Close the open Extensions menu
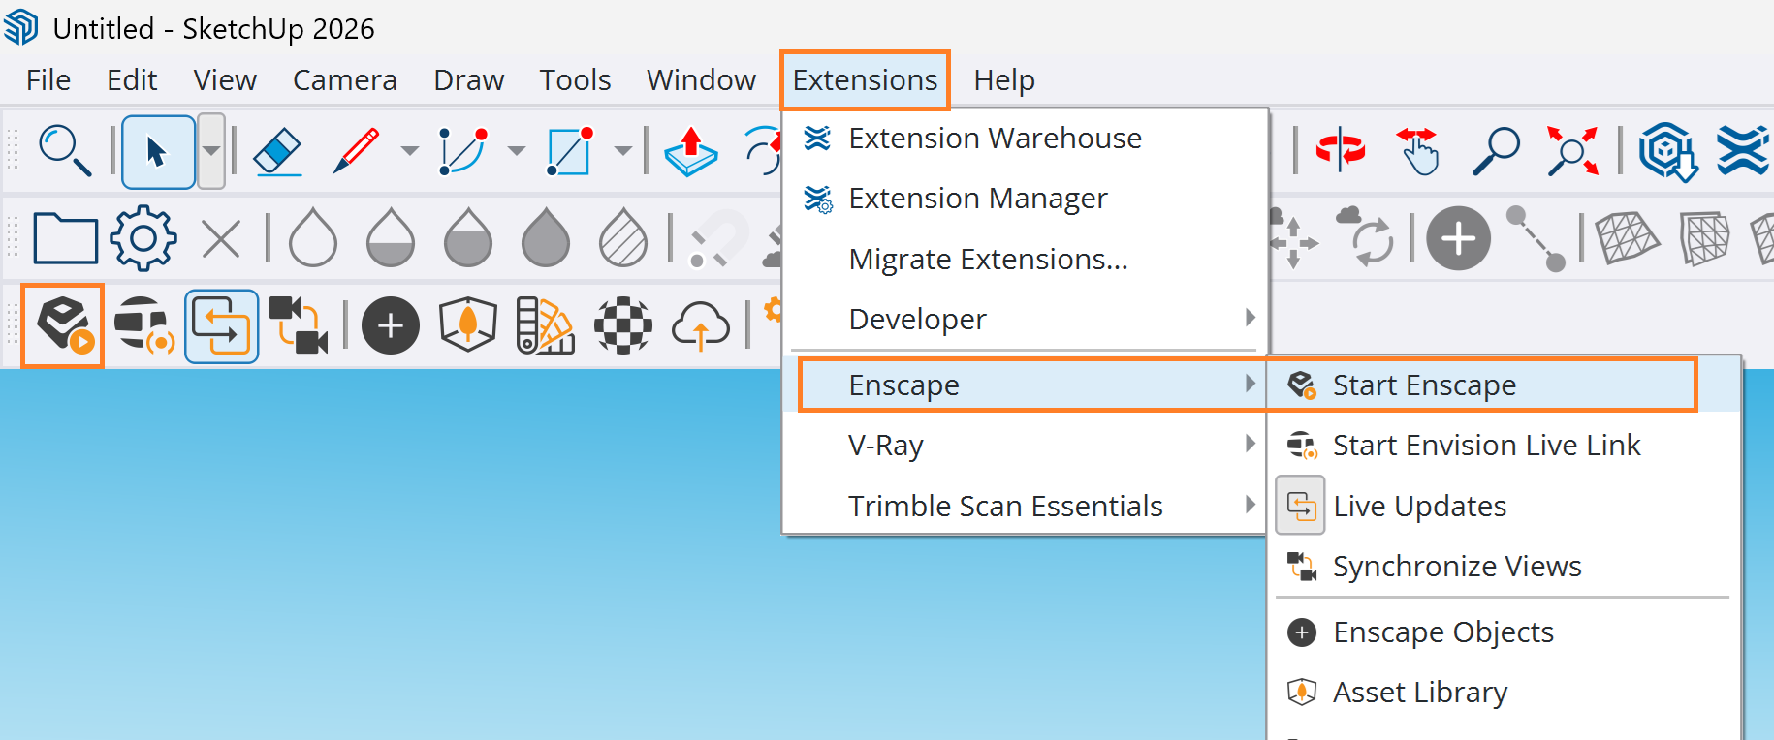1774x740 pixels. click(x=866, y=80)
